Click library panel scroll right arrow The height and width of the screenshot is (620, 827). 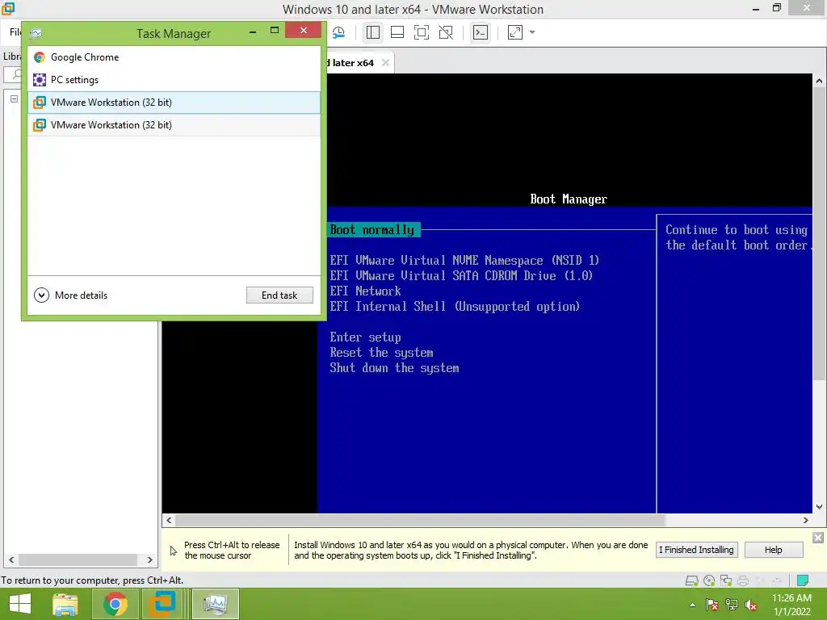coord(149,560)
